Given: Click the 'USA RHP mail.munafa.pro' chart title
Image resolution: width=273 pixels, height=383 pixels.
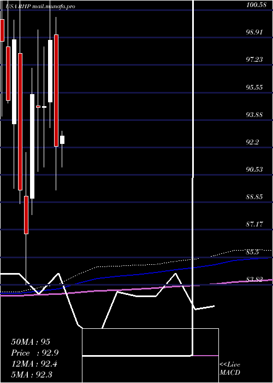Looking at the screenshot, I should click(x=40, y=7).
